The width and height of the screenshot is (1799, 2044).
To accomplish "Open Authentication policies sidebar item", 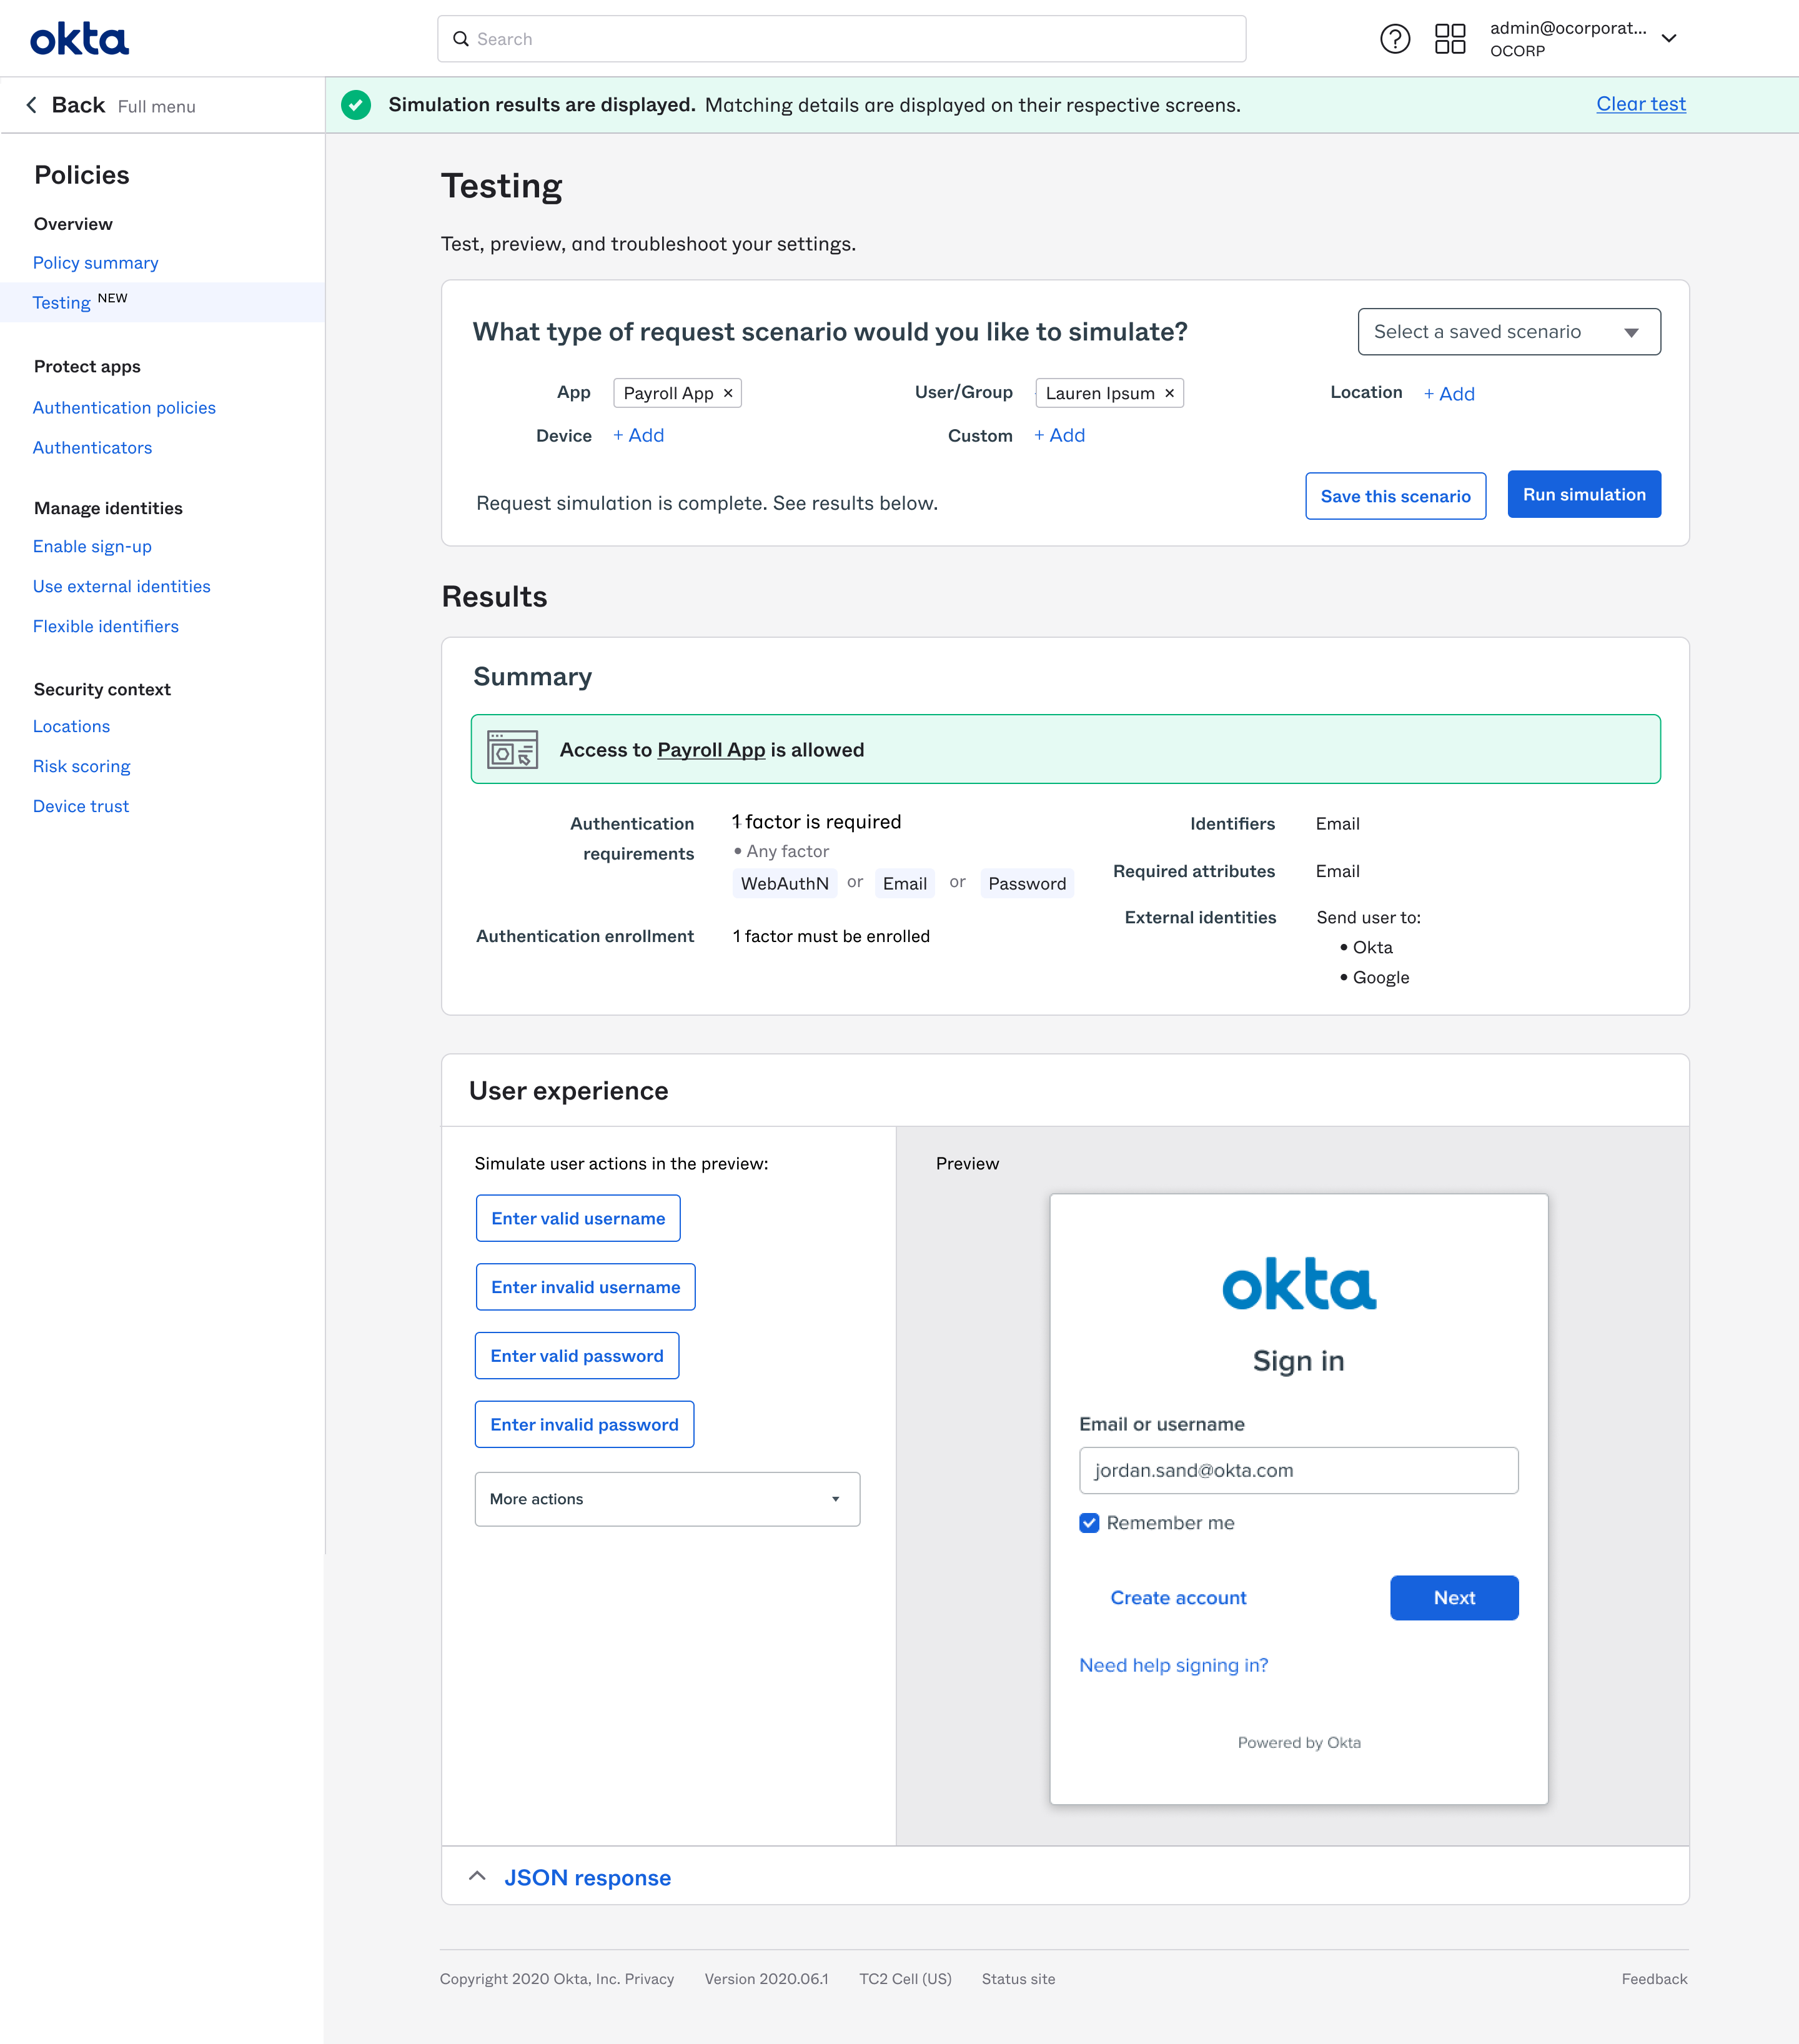I will point(124,408).
